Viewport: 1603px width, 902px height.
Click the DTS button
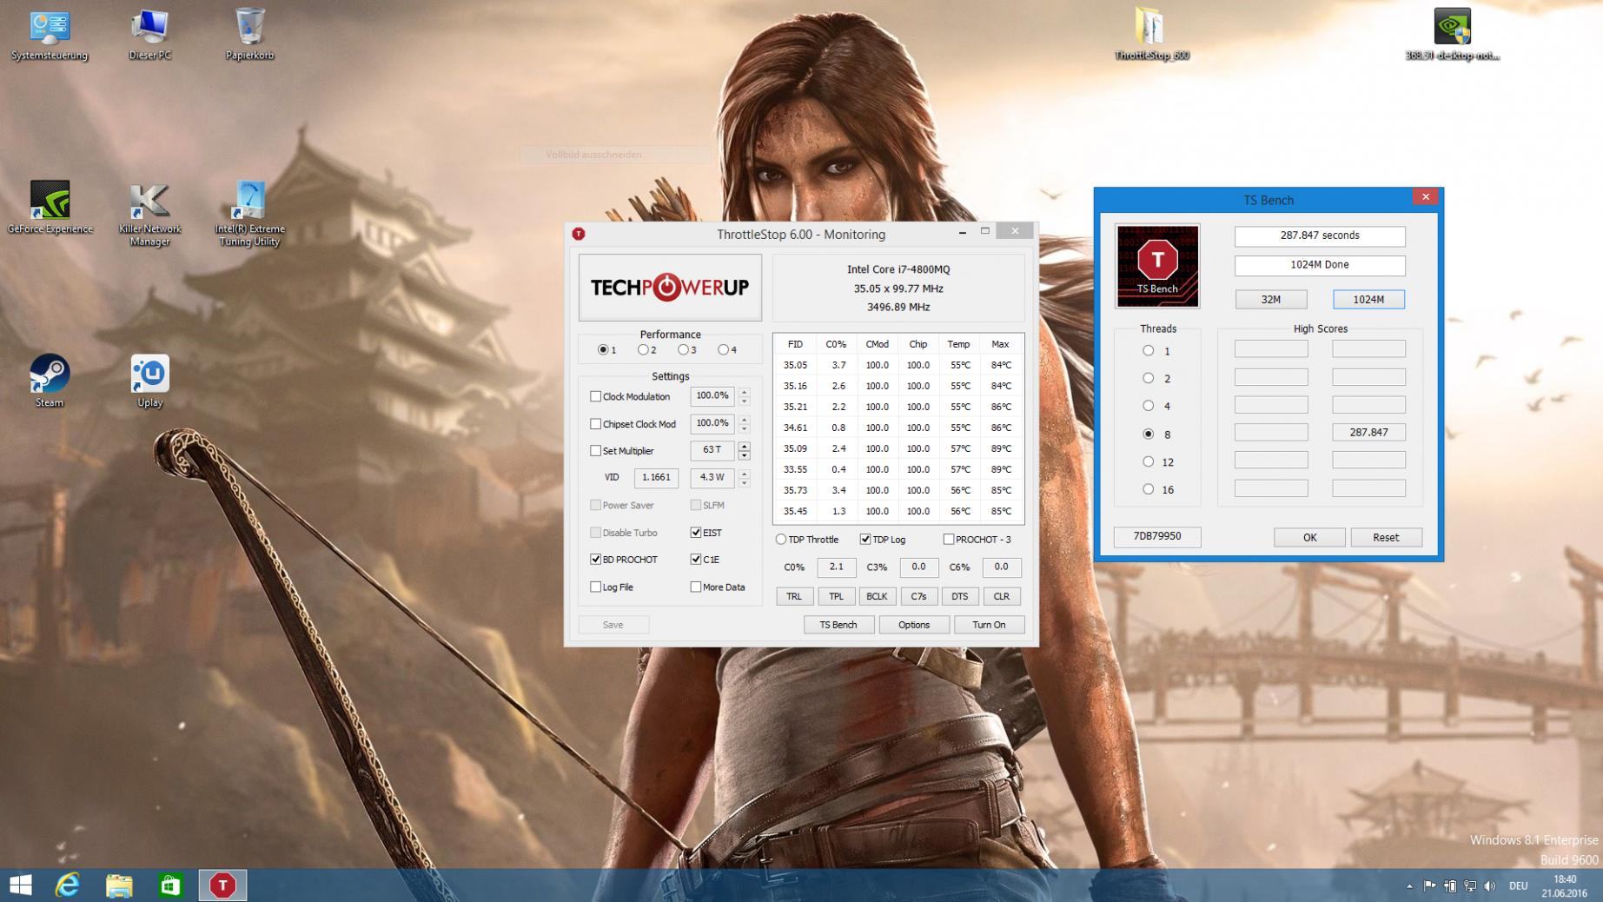point(959,596)
